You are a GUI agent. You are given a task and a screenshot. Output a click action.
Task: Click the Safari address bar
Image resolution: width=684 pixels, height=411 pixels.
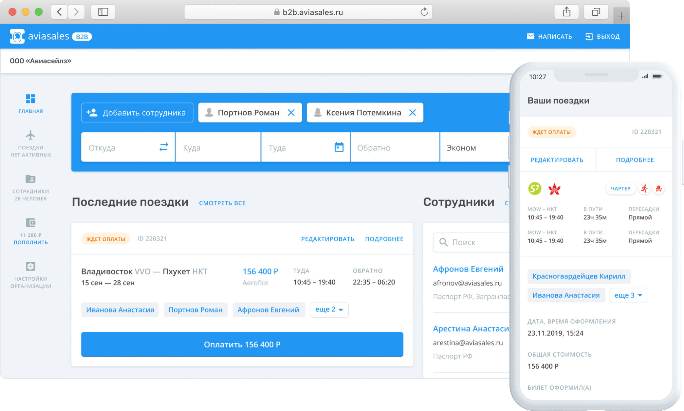tap(308, 12)
